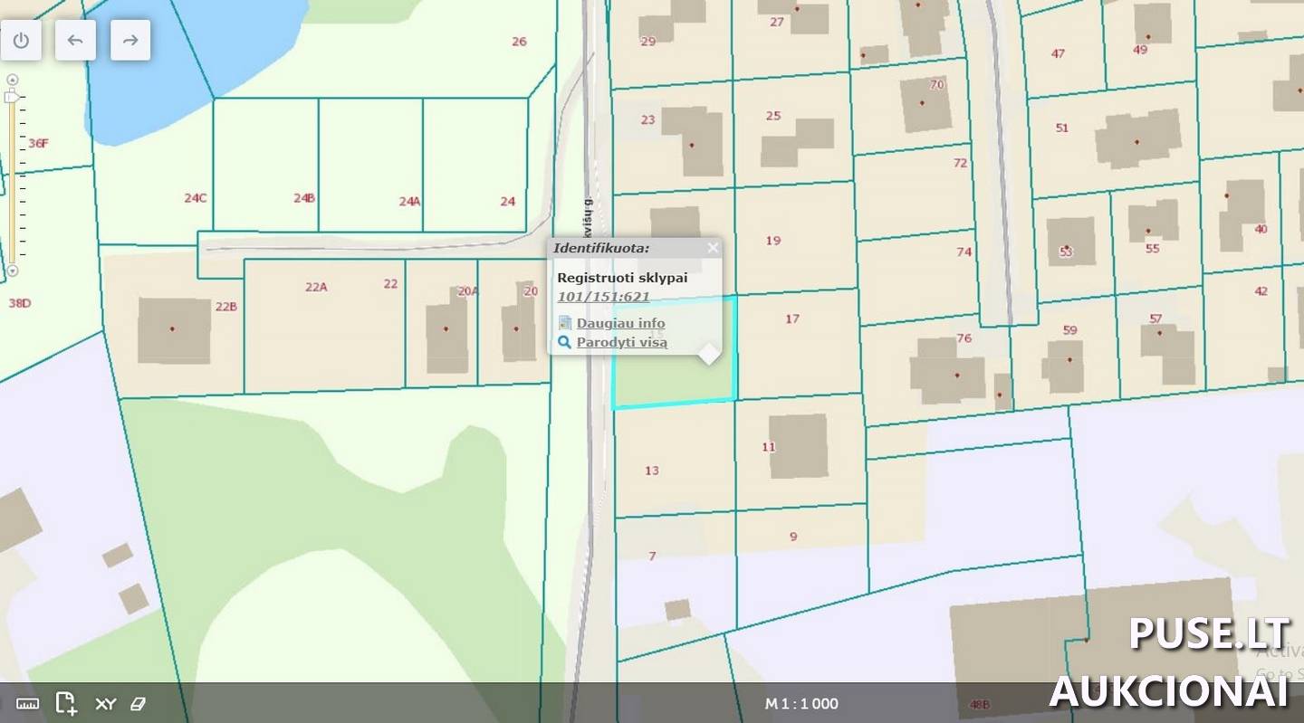Click parcel label 17
Viewport: 1304px width, 723px height.
(792, 319)
